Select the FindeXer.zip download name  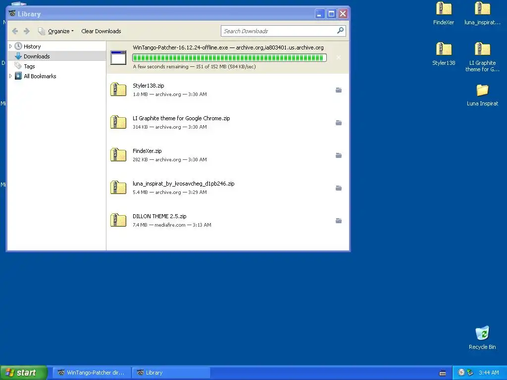click(x=147, y=151)
